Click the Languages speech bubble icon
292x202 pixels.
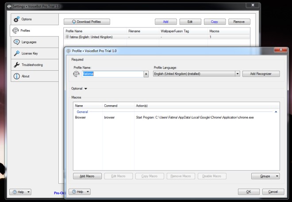pos(16,42)
